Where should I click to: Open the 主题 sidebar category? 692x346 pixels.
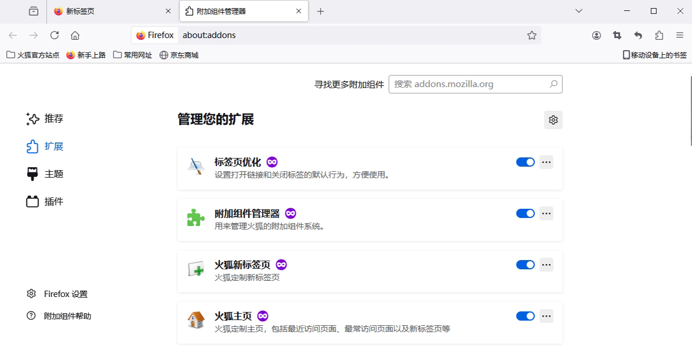[x=45, y=174]
